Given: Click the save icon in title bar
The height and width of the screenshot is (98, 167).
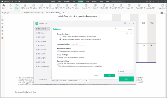Looking at the screenshot, I should pyautogui.click(x=16, y=2).
